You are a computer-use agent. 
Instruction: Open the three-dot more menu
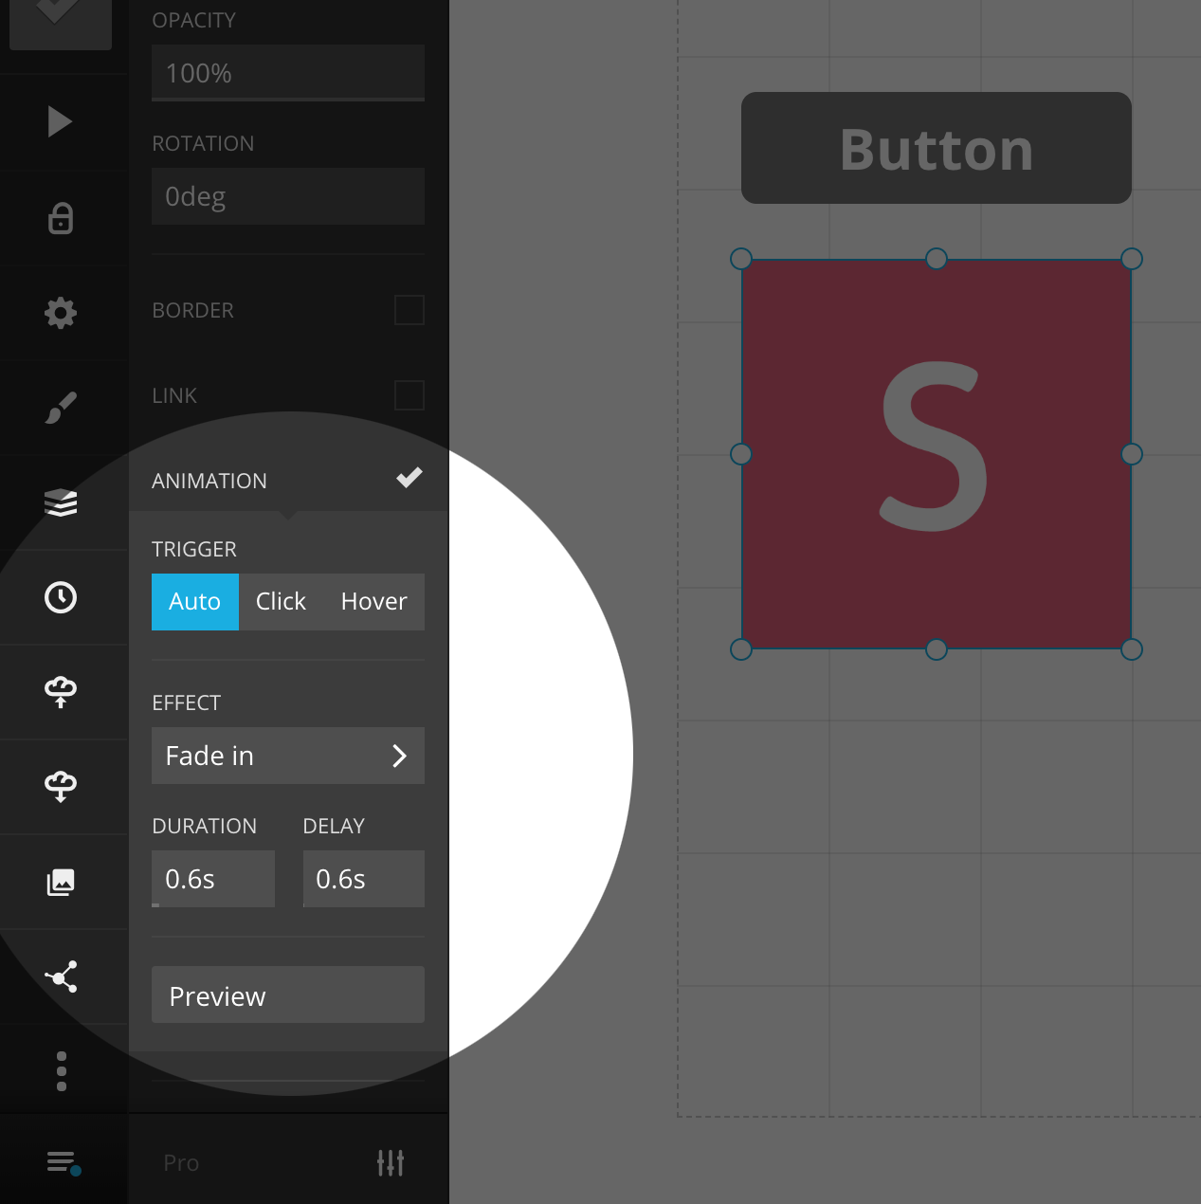point(62,1071)
